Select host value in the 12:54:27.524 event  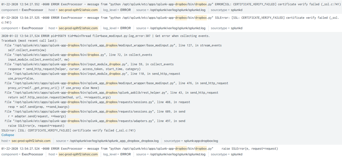(78, 154)
